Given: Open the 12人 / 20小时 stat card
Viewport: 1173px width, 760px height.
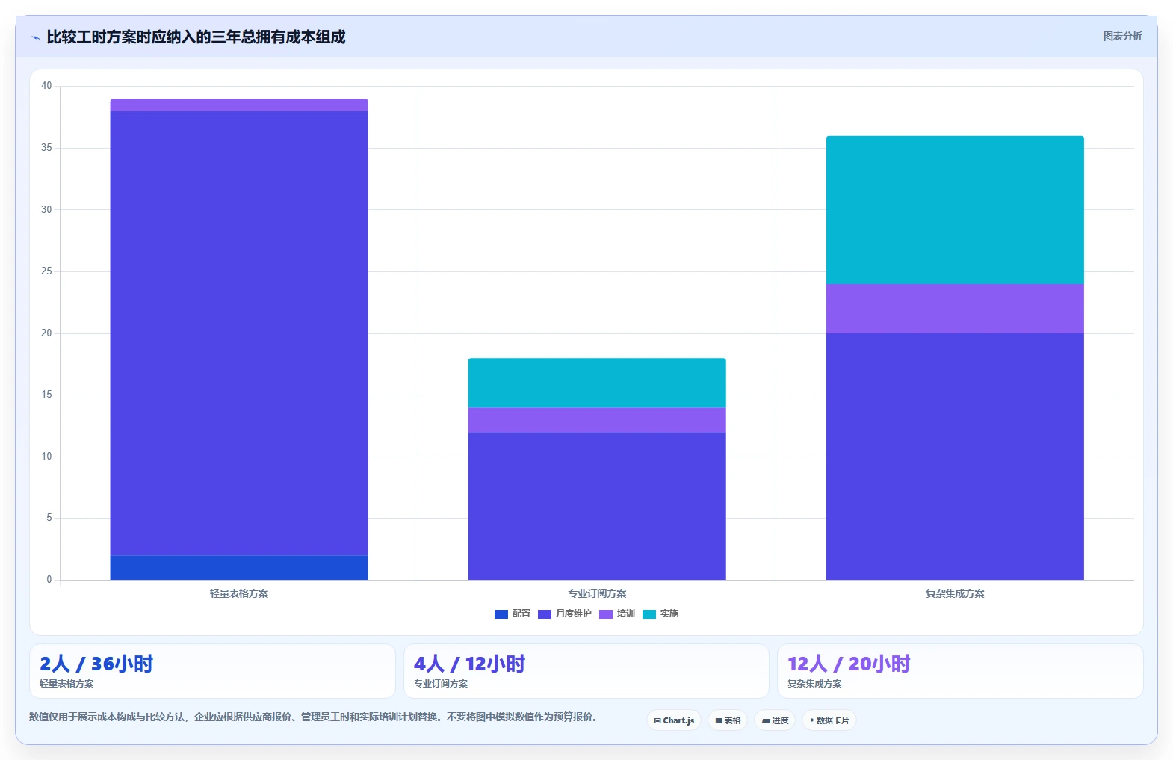Looking at the screenshot, I should tap(960, 671).
